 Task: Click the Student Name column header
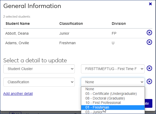pos(17,24)
